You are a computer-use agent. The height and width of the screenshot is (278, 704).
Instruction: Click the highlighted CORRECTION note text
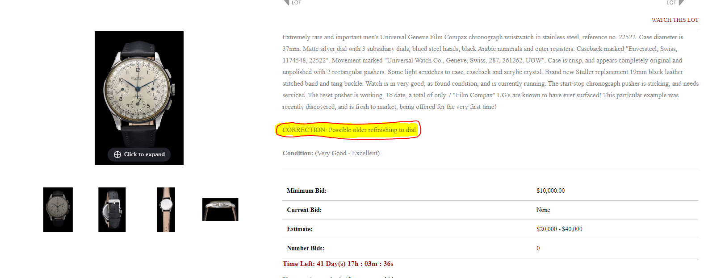(349, 130)
